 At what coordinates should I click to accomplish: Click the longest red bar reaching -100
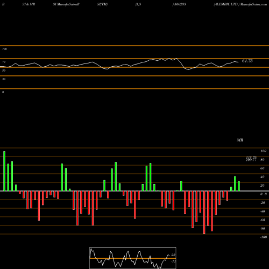204,213
